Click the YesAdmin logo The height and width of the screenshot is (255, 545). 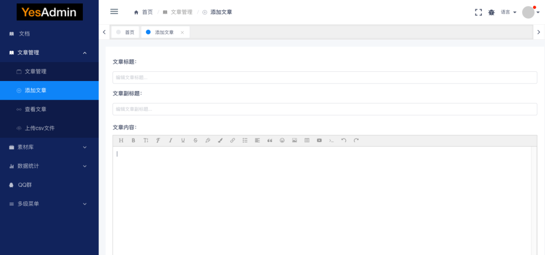[x=49, y=12]
